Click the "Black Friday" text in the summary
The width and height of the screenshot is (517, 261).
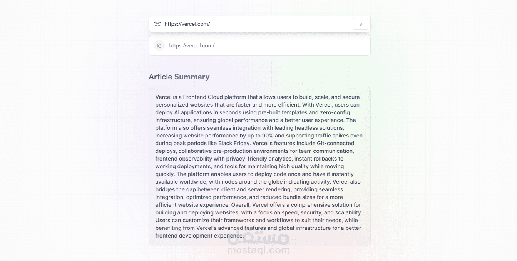click(234, 143)
